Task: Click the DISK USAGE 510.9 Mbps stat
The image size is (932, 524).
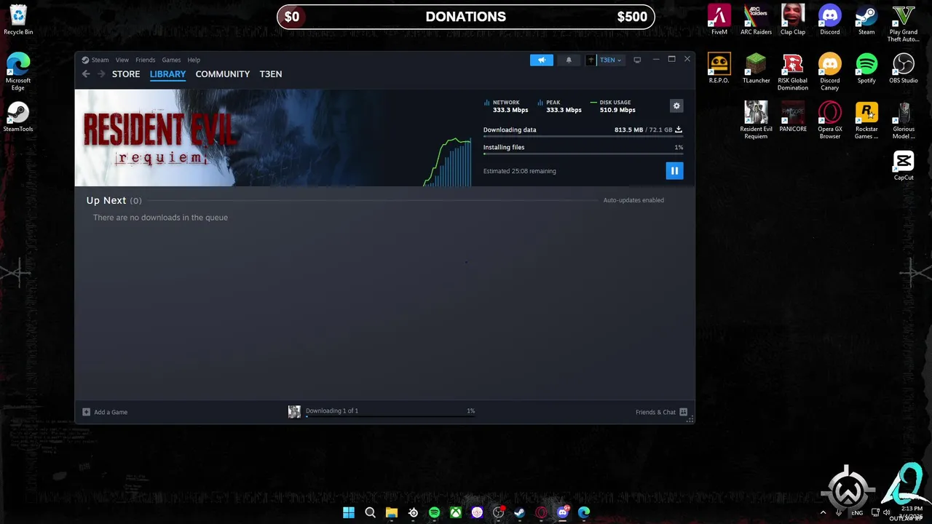Action: pyautogui.click(x=613, y=106)
